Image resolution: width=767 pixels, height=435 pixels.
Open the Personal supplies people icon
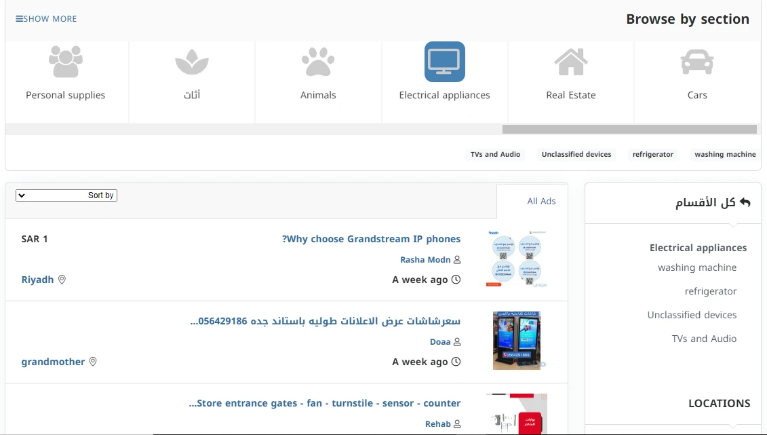tap(66, 62)
